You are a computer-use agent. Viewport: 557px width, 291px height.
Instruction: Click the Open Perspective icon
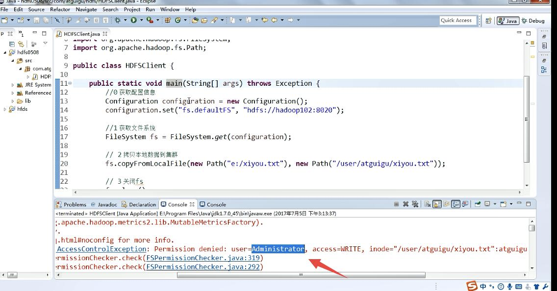(x=488, y=21)
